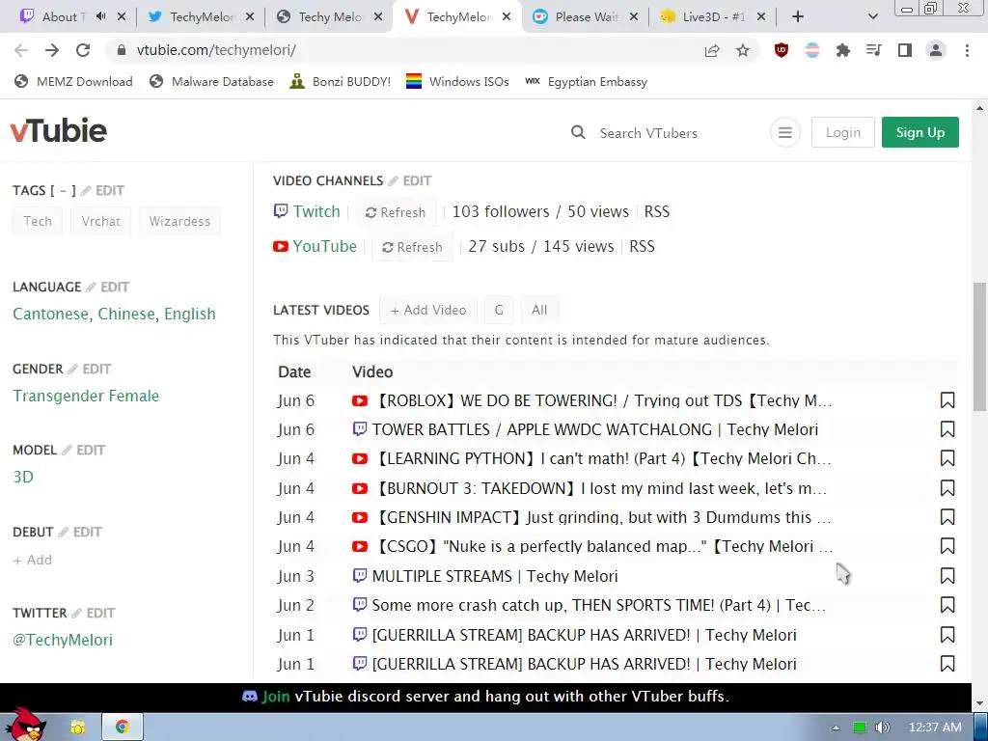988x741 pixels.
Task: Go to the vTubie home logo
Action: 59,131
